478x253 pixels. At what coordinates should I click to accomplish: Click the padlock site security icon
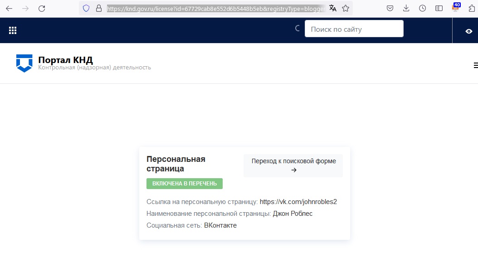98,8
